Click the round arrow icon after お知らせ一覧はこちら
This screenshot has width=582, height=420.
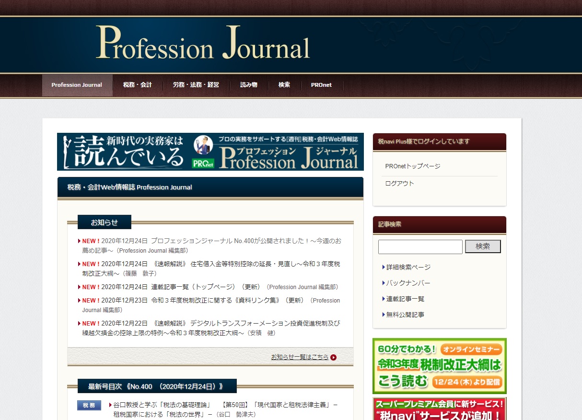[334, 357]
